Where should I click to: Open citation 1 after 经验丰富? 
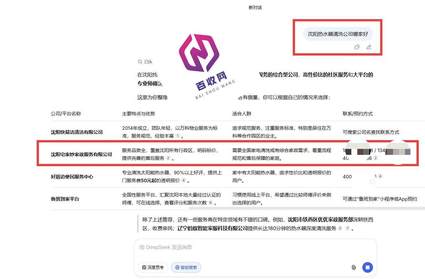(x=177, y=136)
